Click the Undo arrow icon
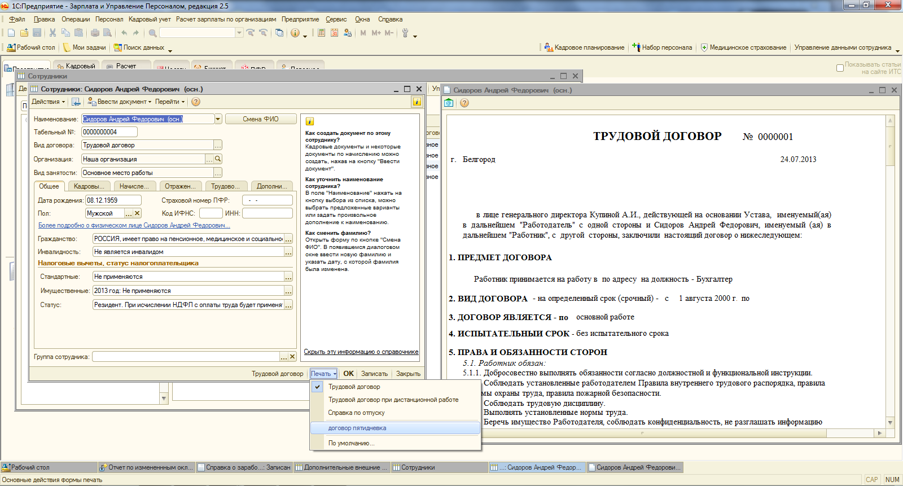 [x=124, y=33]
